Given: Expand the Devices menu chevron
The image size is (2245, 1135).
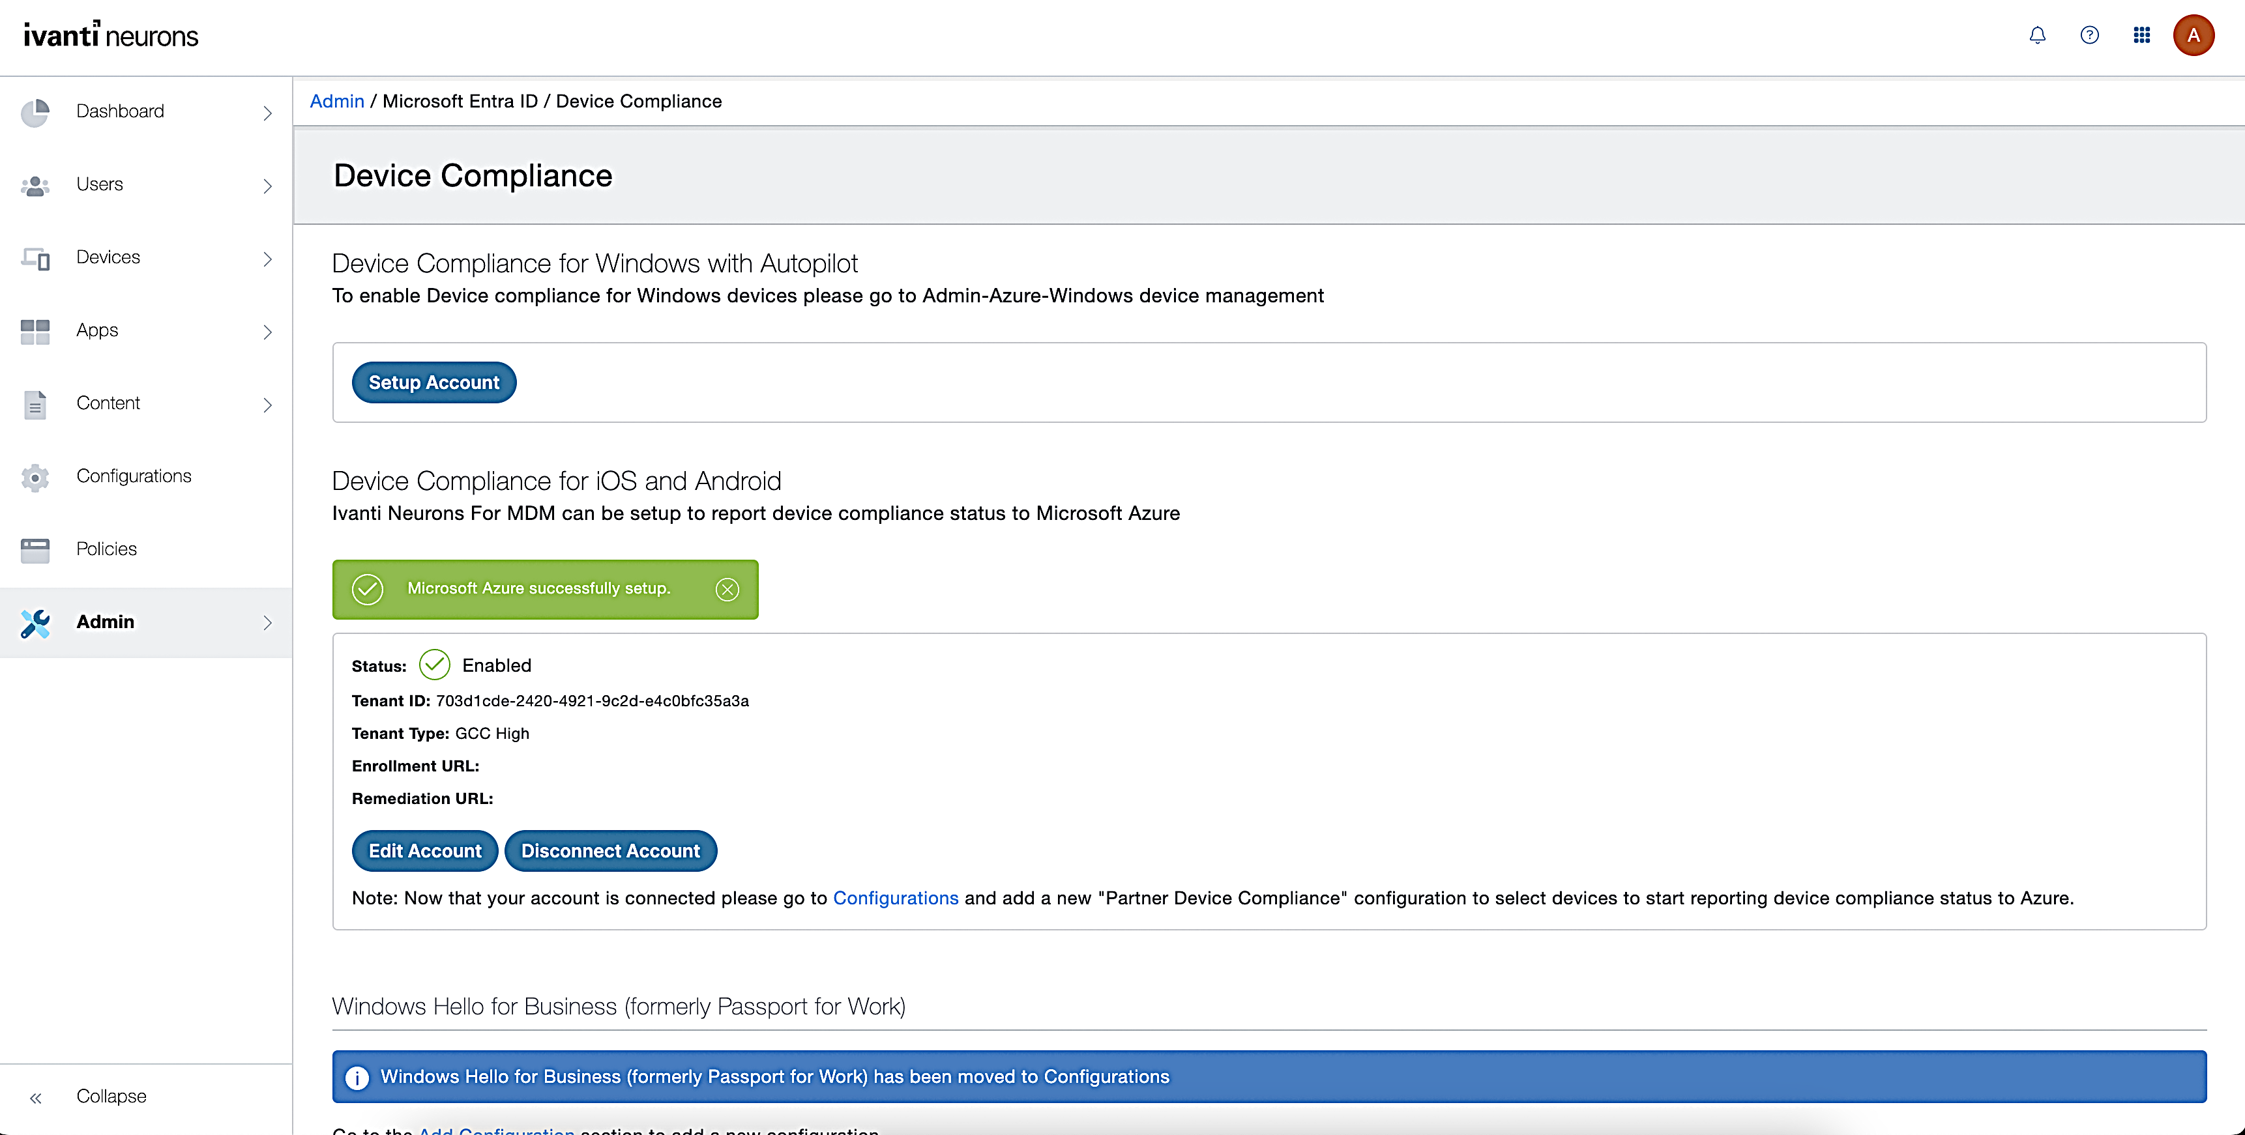Looking at the screenshot, I should click(267, 259).
